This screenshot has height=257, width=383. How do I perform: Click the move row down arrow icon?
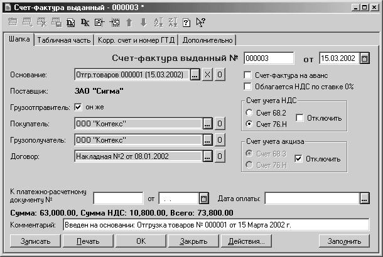tap(144, 23)
